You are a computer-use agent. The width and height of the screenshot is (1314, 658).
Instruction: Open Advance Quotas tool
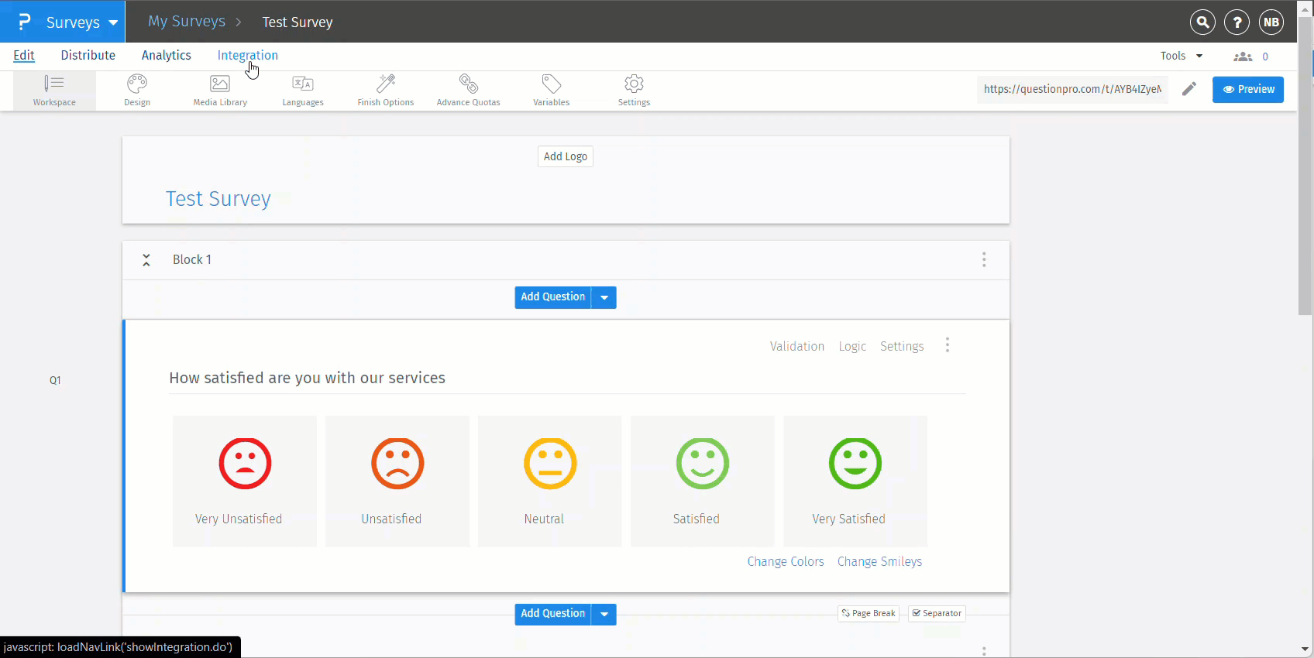coord(468,90)
